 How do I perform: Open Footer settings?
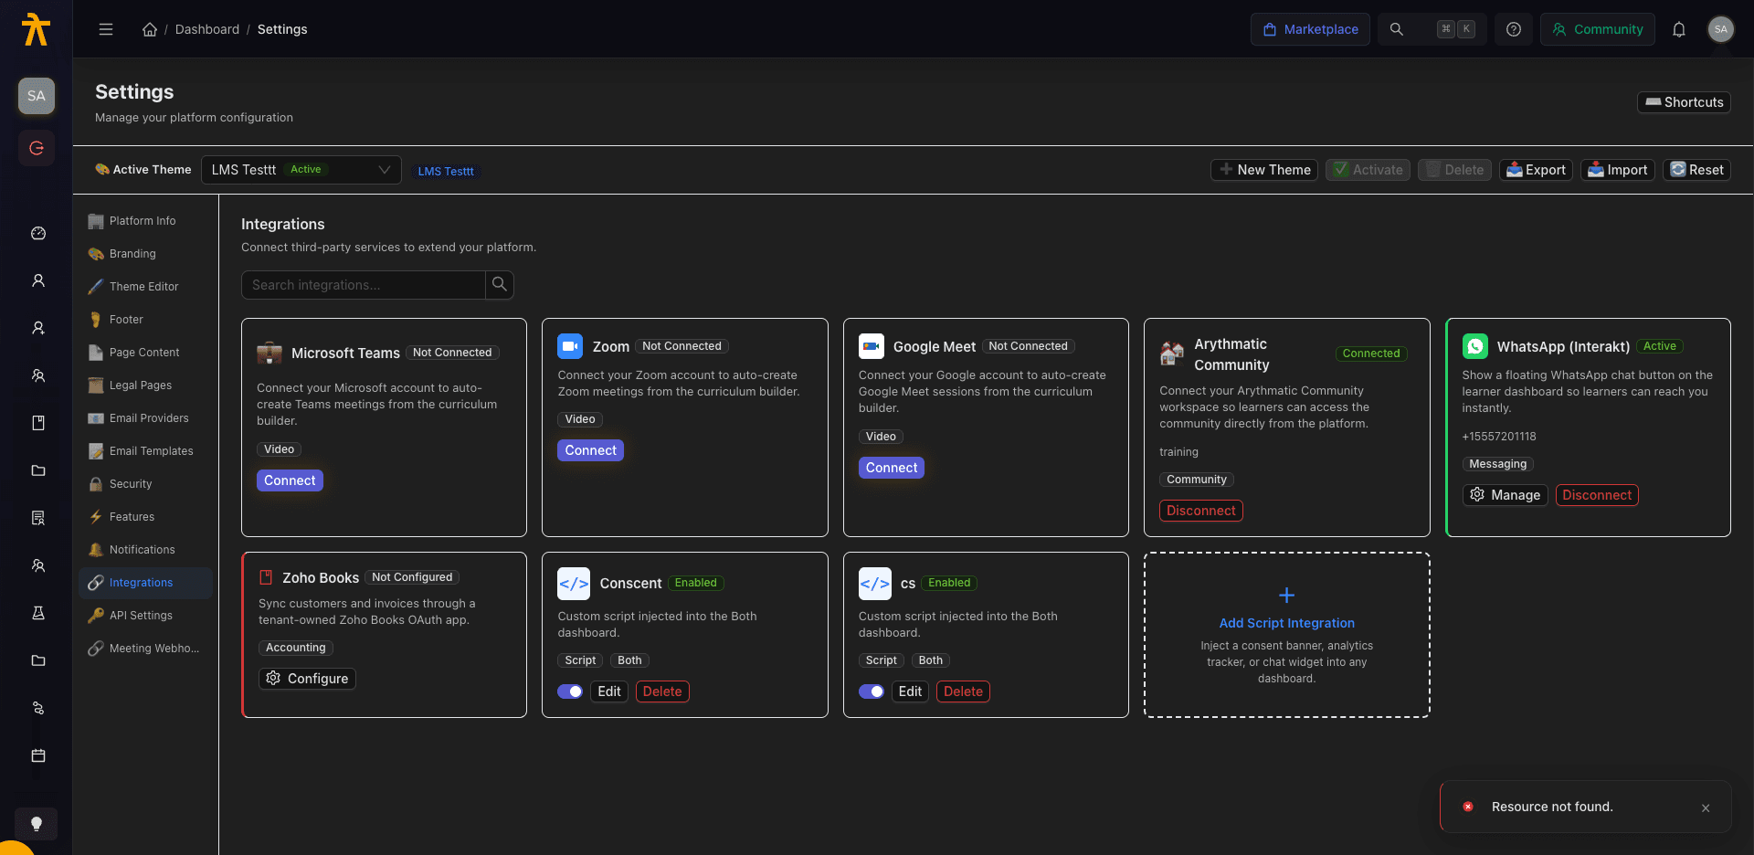pos(146,320)
